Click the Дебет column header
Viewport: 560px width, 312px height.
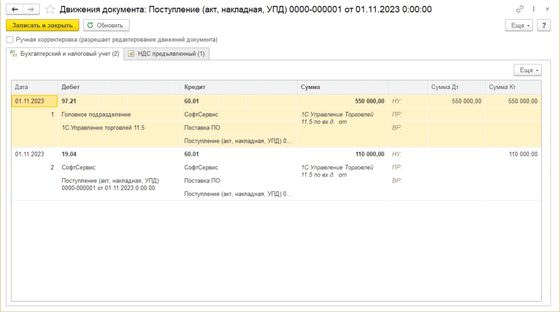click(71, 87)
